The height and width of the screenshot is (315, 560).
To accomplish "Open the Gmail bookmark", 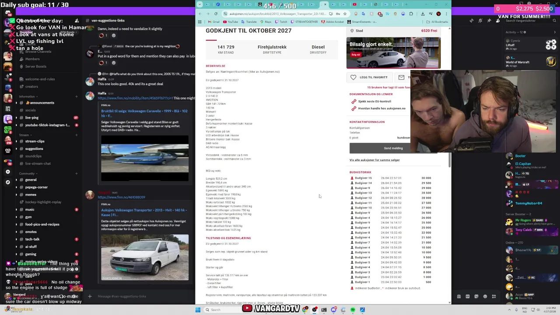I will coord(214,22).
